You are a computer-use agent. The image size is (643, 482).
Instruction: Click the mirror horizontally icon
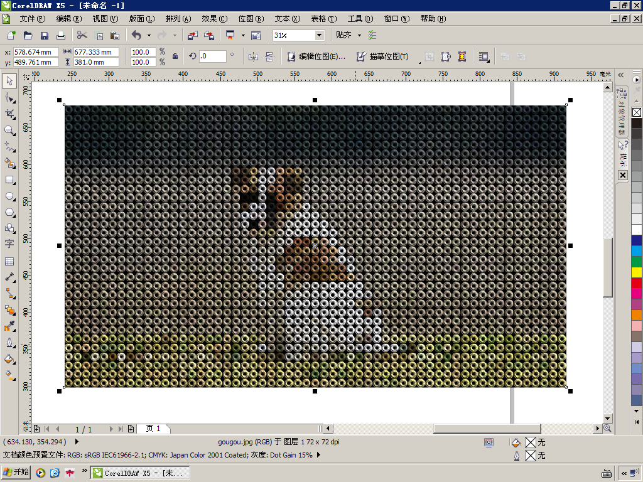(x=254, y=56)
